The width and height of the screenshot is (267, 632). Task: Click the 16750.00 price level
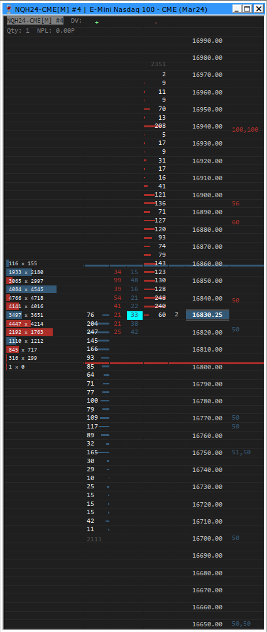pos(207,453)
